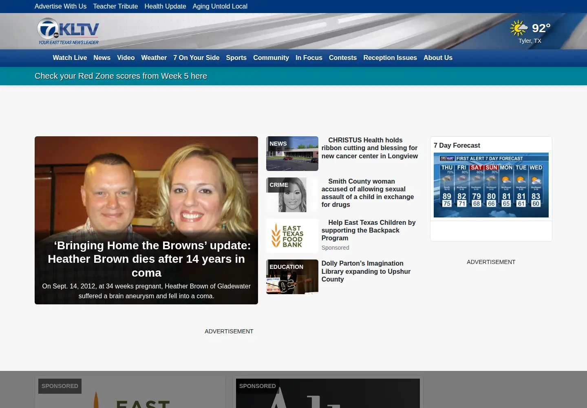Viewport: 587px width, 408px height.
Task: Open Dolly Parton story thumbnail
Action: pyautogui.click(x=292, y=277)
